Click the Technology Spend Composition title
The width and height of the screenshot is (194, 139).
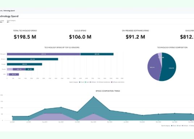[x=172, y=48]
